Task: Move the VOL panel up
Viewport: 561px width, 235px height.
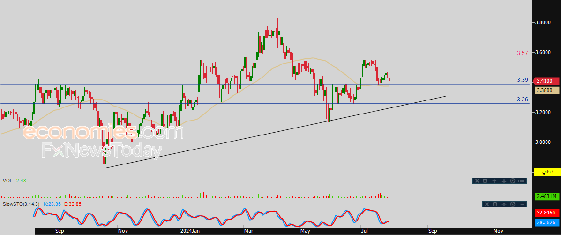Action: pyautogui.click(x=494, y=181)
